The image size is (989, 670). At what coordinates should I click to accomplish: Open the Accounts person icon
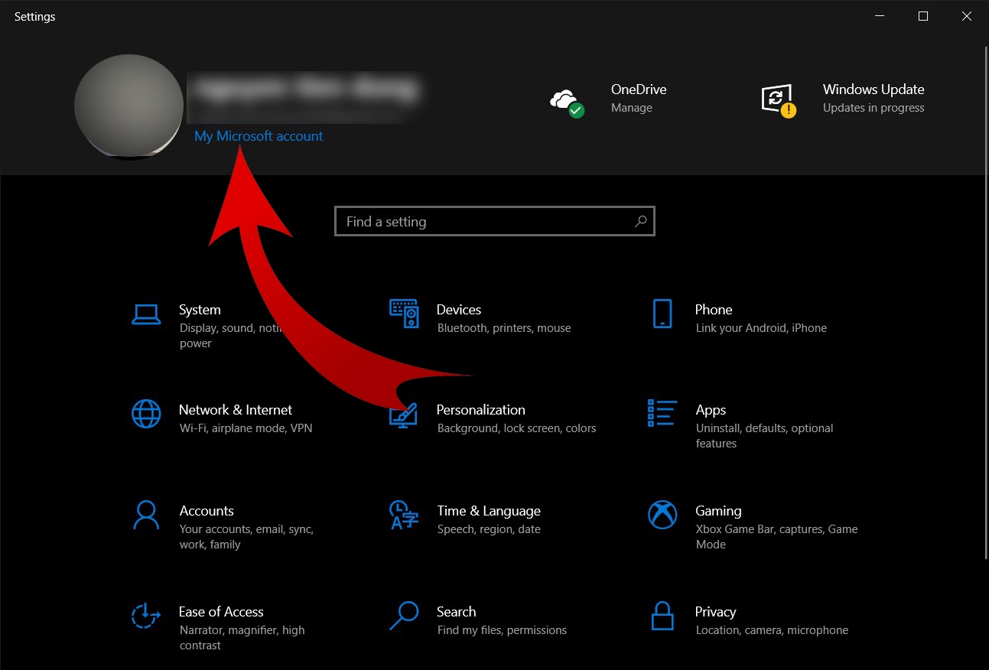(x=146, y=515)
